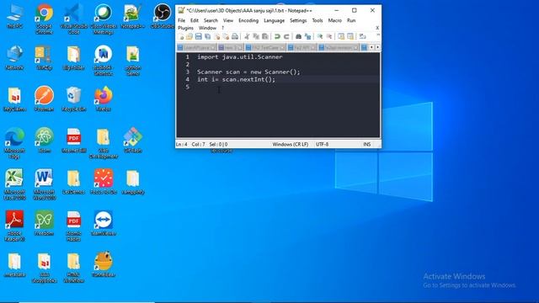
Task: Close current document using menu bar X
Action: pyautogui.click(x=377, y=28)
